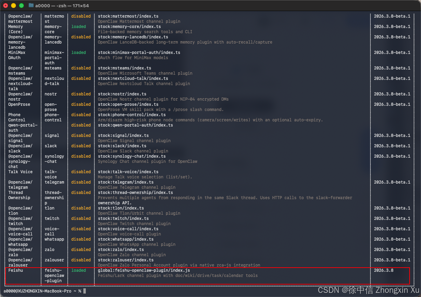Click 'OpenClaw Slack channel plugin' description

point(133,151)
